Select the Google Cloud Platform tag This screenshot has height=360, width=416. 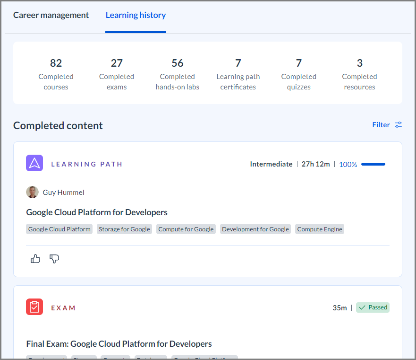point(59,229)
